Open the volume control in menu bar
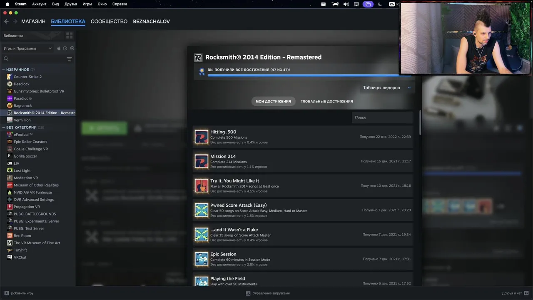This screenshot has height=300, width=533. coord(346,4)
